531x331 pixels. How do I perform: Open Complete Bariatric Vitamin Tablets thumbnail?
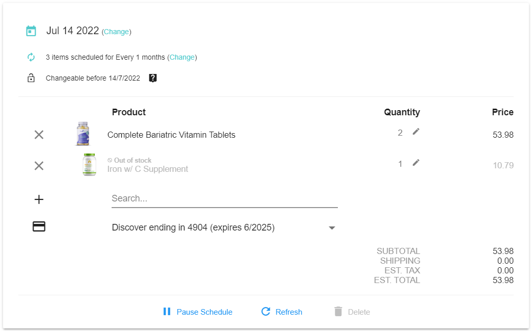click(83, 134)
